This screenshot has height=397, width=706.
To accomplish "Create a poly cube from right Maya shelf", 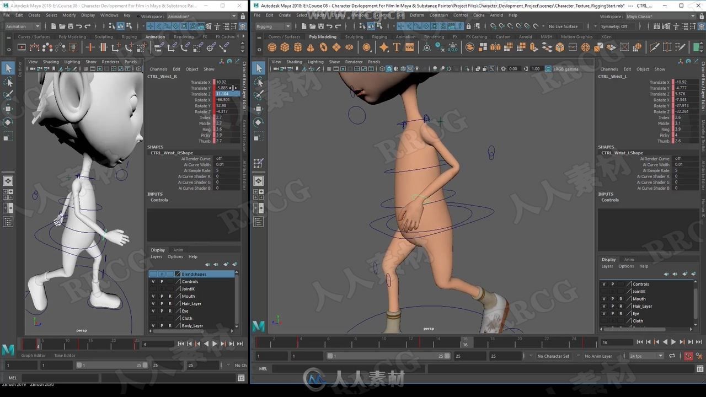I will coord(285,47).
